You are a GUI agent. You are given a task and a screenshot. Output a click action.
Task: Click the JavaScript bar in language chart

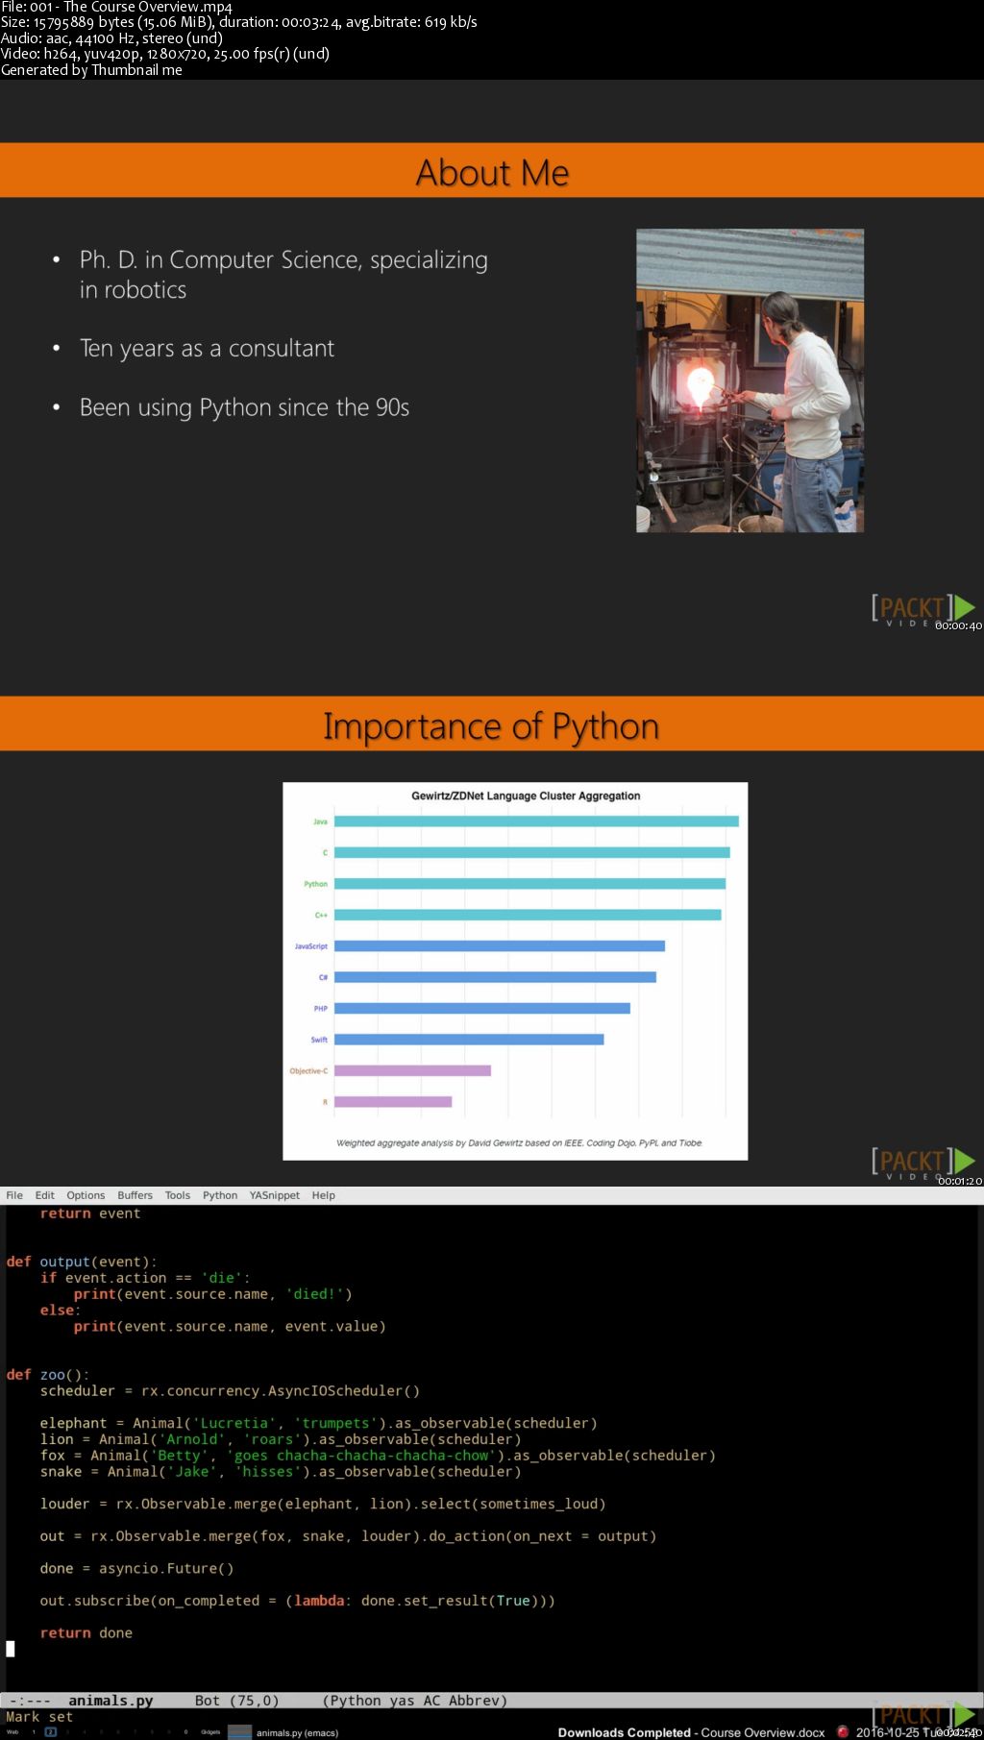coord(500,946)
